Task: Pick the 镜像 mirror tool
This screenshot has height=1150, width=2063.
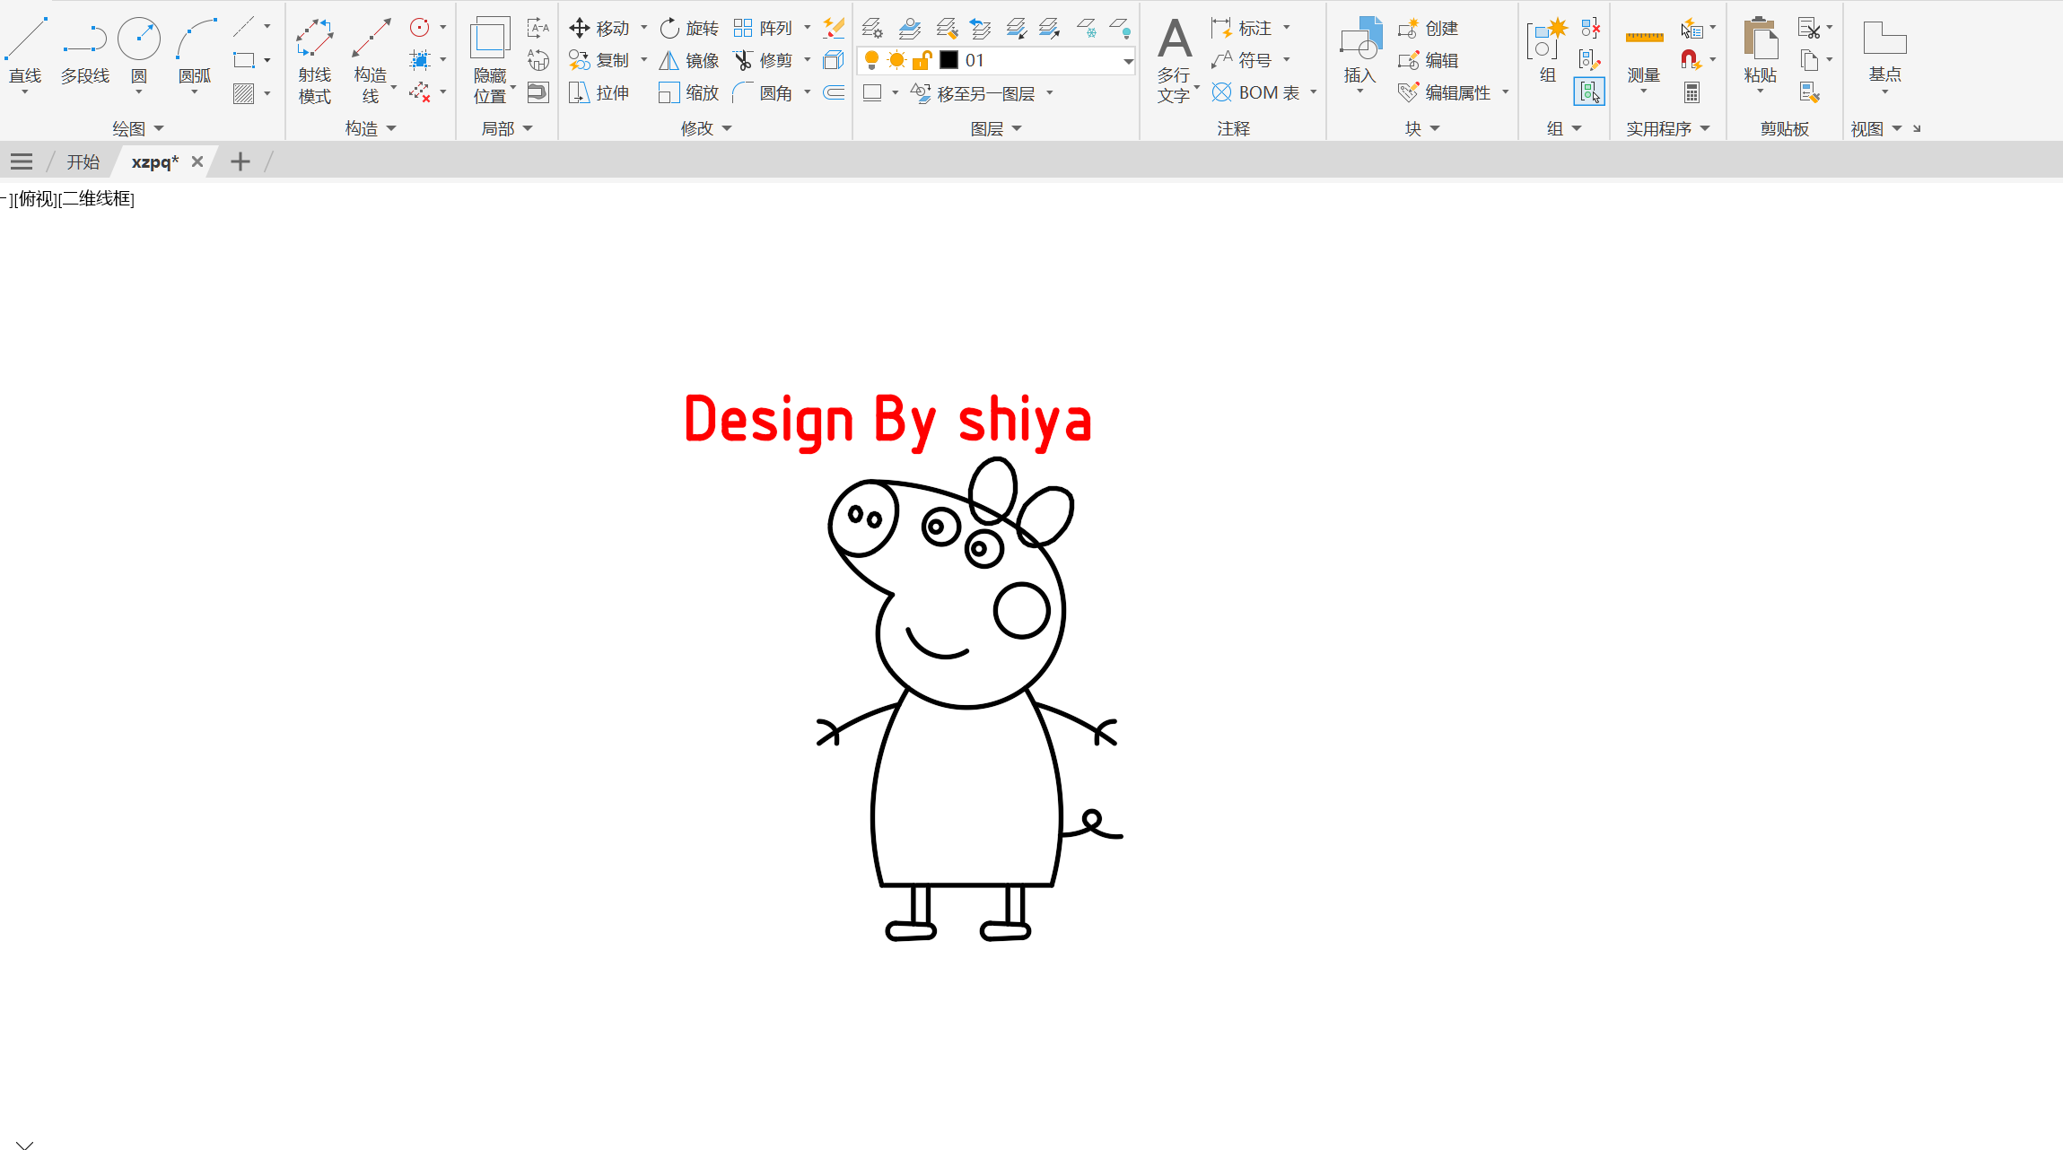Action: click(x=689, y=61)
